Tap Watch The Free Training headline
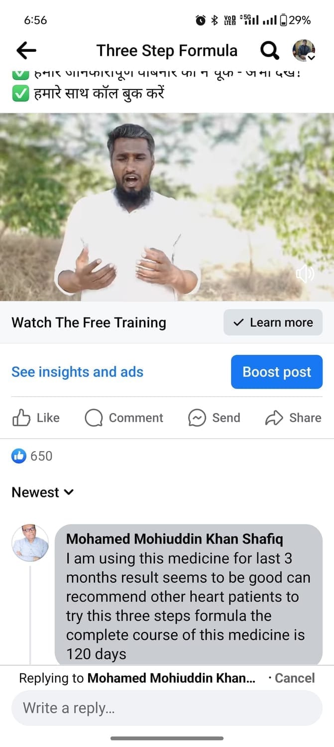The width and height of the screenshot is (334, 747). 89,322
